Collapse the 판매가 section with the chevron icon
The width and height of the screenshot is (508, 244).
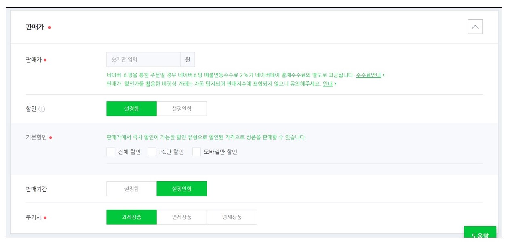tap(475, 27)
